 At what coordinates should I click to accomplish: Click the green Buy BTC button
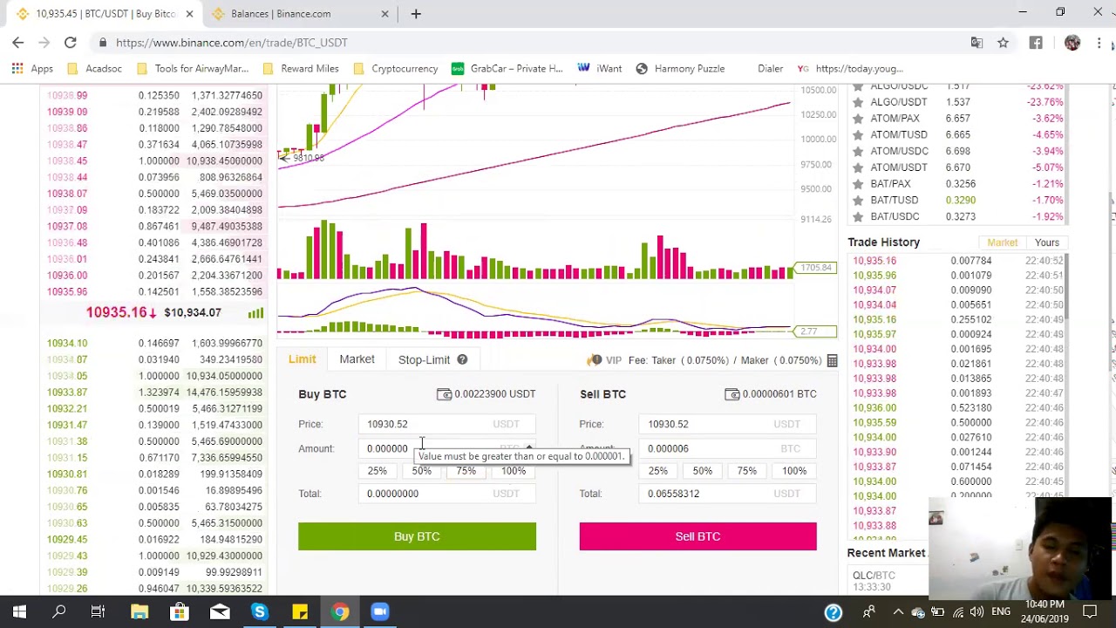tap(417, 536)
